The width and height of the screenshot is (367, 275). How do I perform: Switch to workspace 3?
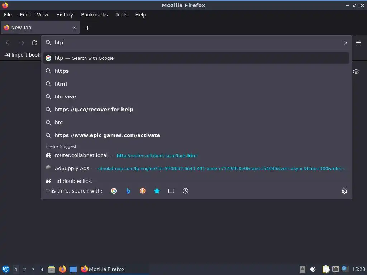pyautogui.click(x=33, y=270)
